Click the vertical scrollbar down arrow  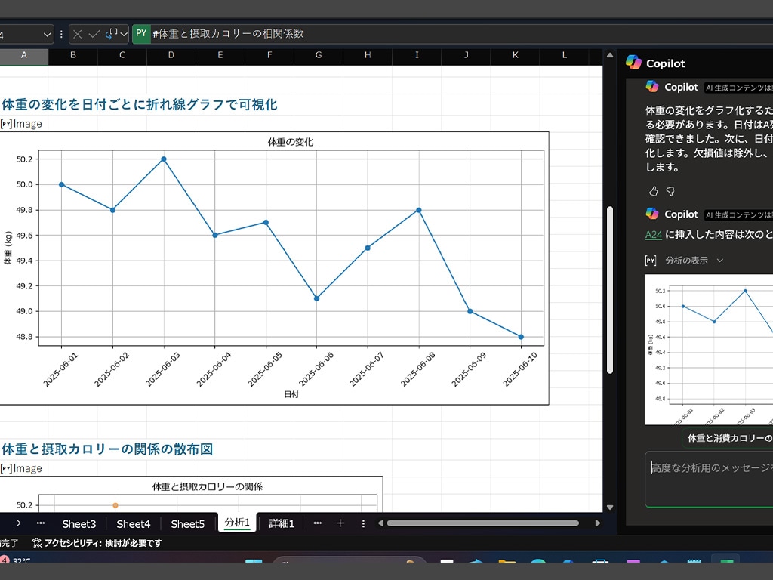point(610,507)
